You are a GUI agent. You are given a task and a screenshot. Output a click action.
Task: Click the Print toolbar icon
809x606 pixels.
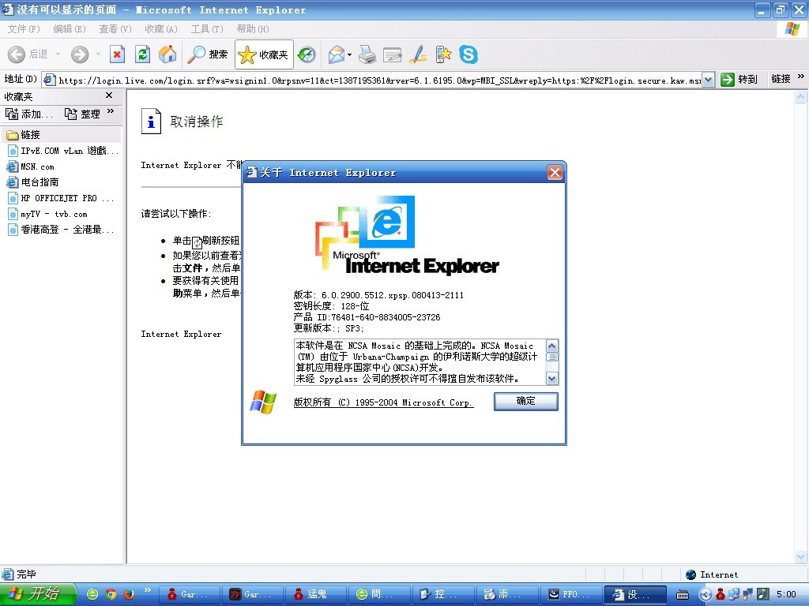coord(367,54)
